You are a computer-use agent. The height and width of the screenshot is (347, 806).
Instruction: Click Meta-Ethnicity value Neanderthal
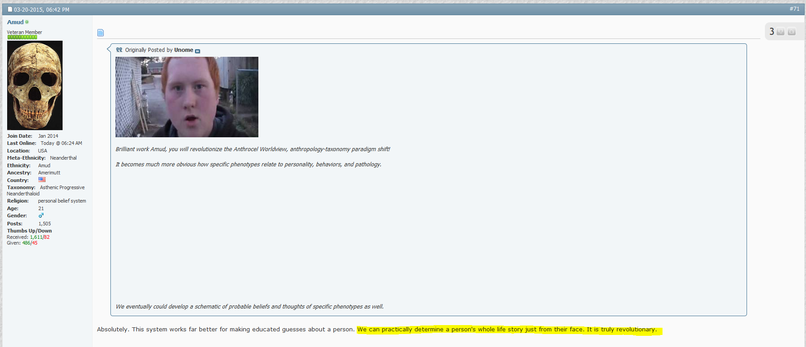point(63,158)
